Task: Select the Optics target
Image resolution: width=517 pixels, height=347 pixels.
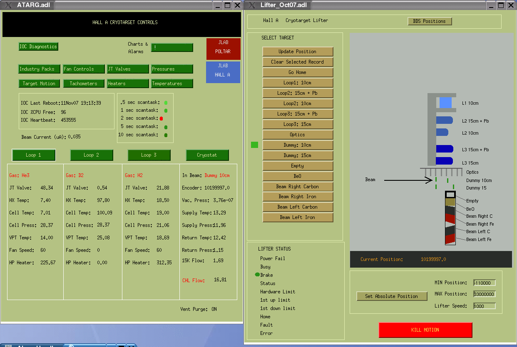Action: [x=298, y=135]
